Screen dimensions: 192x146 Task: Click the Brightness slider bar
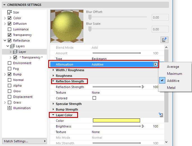click(x=116, y=126)
